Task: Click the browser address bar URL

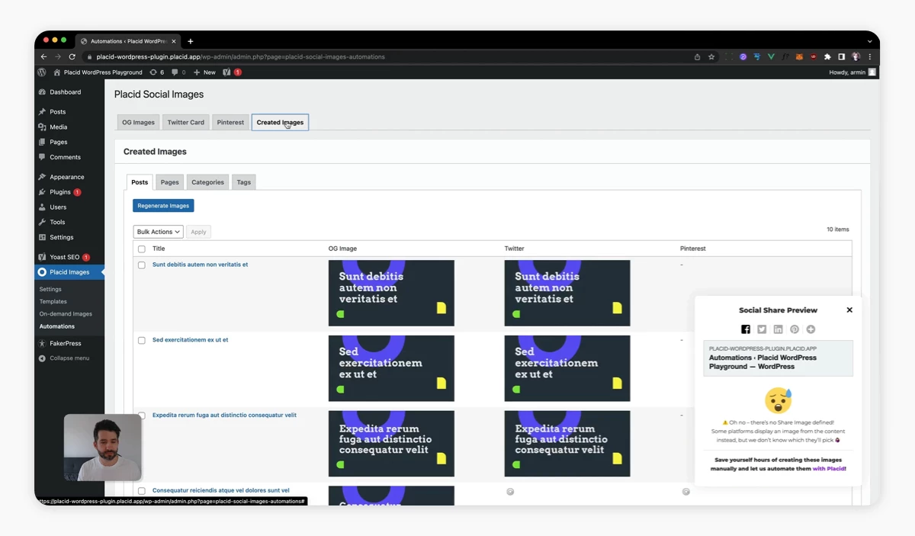Action: click(240, 56)
